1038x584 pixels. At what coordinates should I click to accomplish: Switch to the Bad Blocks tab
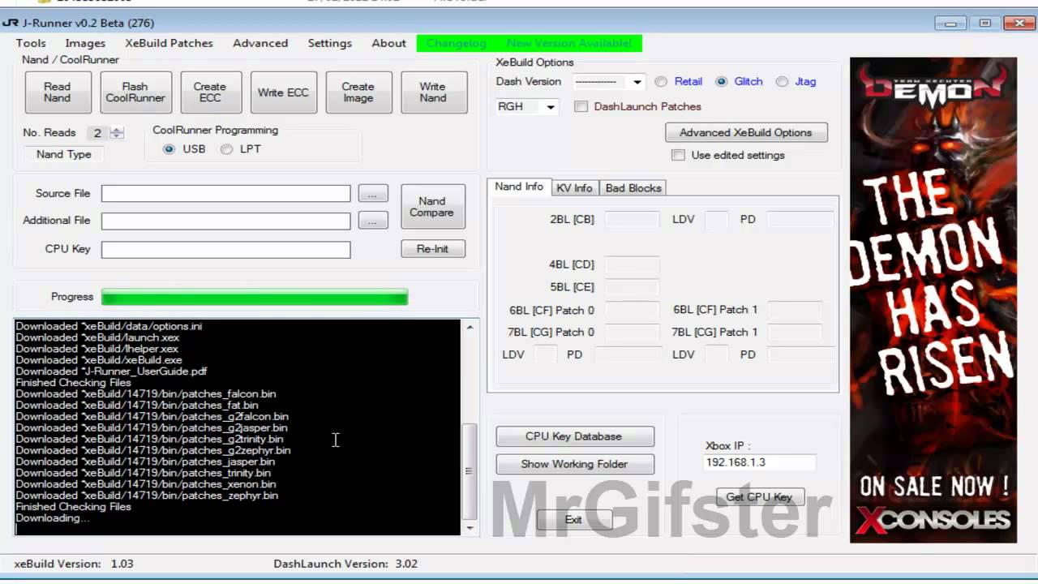coord(633,188)
